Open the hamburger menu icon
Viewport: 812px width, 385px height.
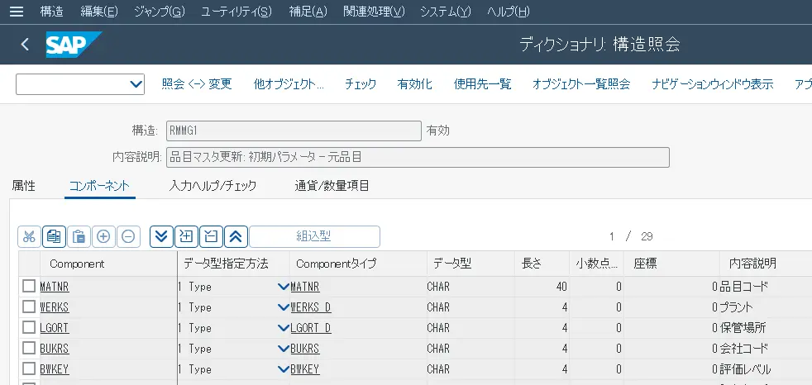17,12
